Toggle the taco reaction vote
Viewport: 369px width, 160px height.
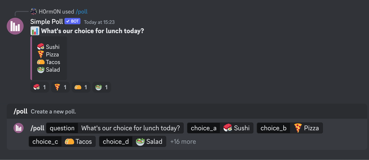[81, 87]
